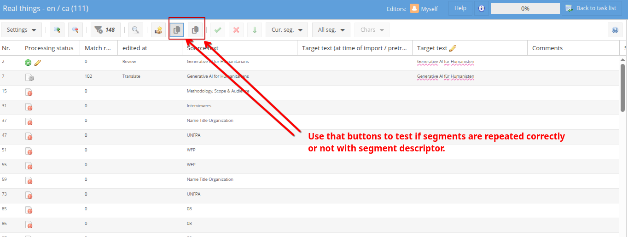
Task: Open the Settings dropdown
Action: (x=22, y=30)
